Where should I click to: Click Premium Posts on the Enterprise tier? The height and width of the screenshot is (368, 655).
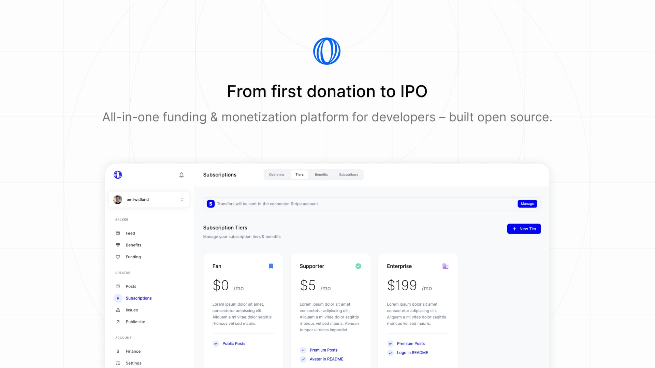pyautogui.click(x=411, y=344)
